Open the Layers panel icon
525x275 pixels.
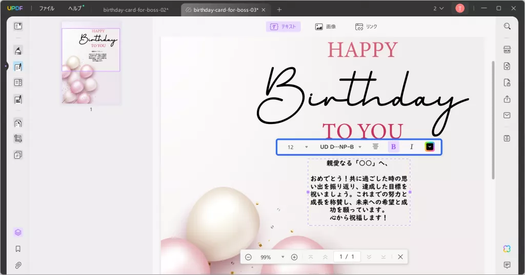click(18, 232)
